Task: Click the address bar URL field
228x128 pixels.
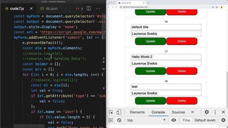Action: point(165,7)
